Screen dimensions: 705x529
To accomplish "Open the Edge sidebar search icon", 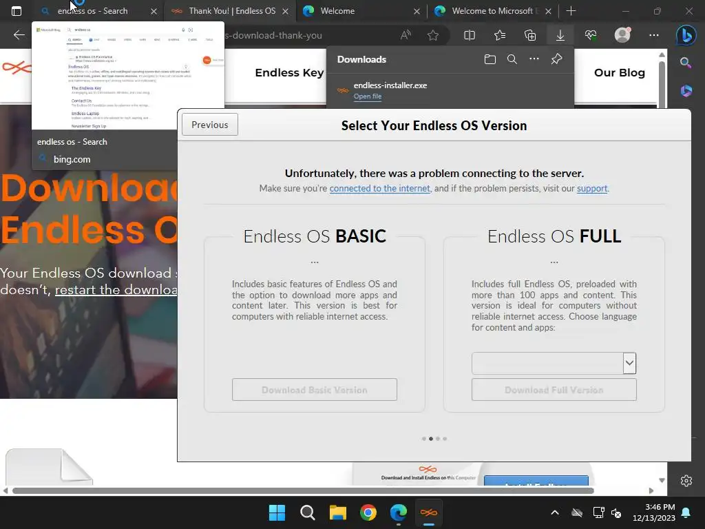I will [686, 63].
